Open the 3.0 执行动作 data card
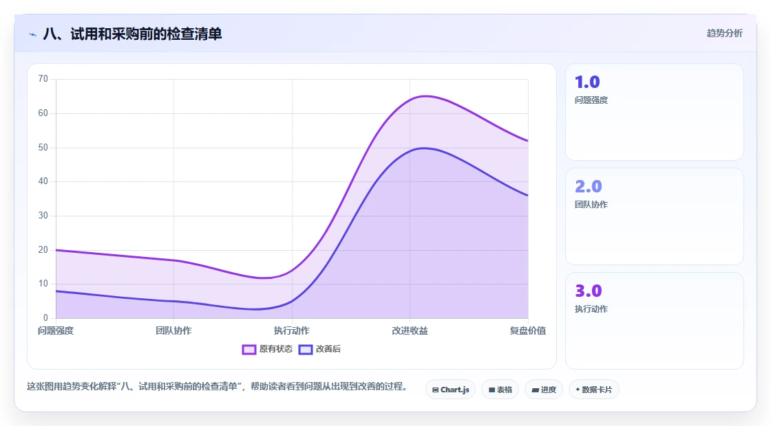 [655, 321]
